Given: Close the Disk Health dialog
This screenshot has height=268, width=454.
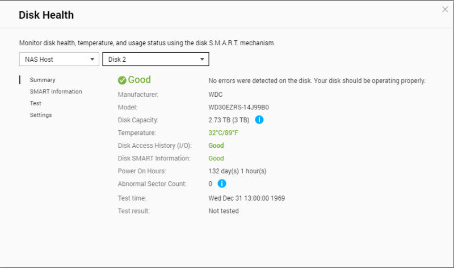Looking at the screenshot, I should coord(445,10).
